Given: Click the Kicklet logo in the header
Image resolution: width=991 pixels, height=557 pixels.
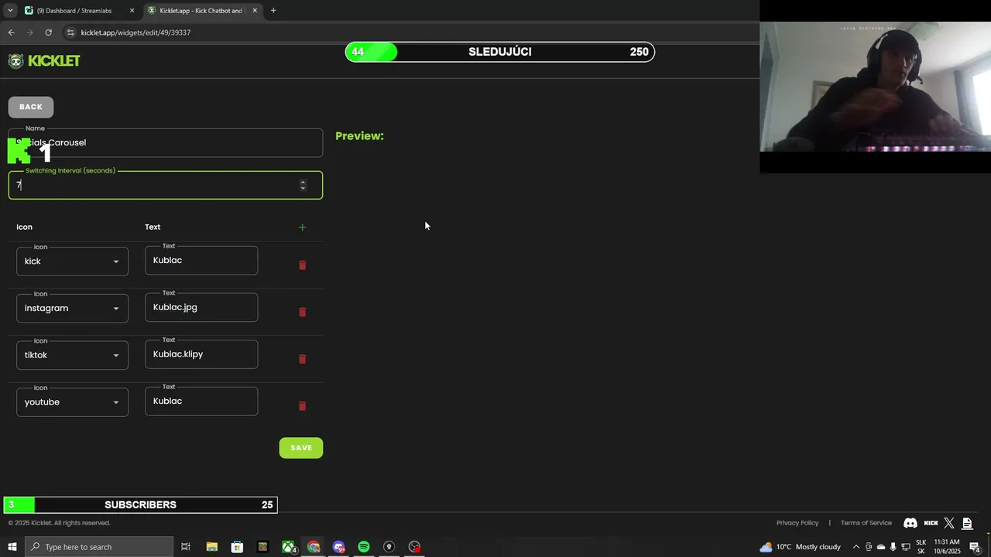Looking at the screenshot, I should click(x=44, y=61).
